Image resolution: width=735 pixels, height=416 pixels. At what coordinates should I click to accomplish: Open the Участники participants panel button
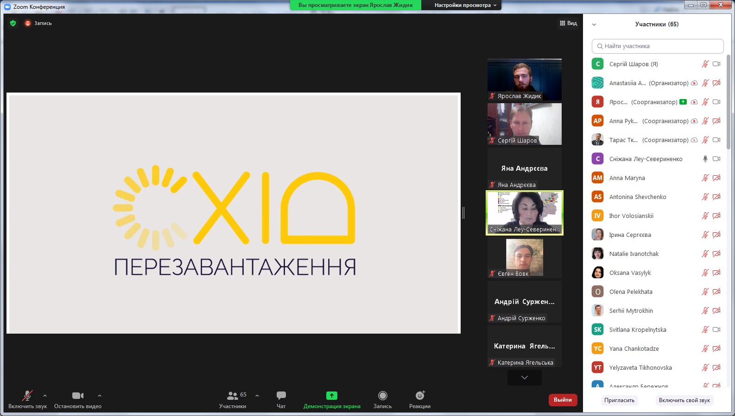click(x=233, y=400)
